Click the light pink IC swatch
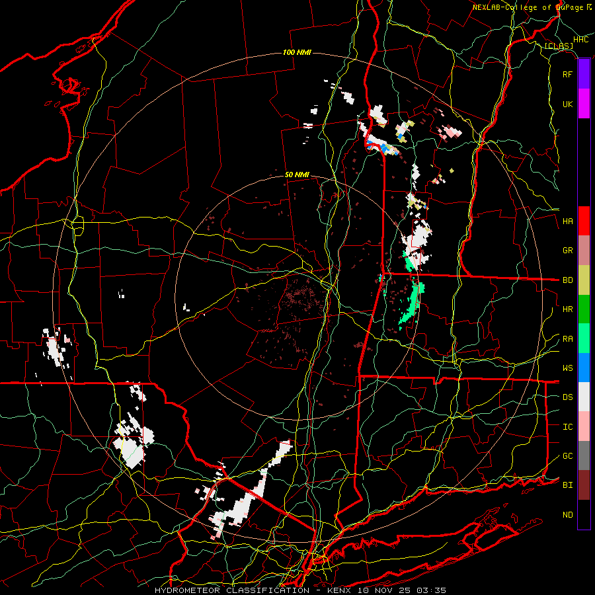The height and width of the screenshot is (595, 595). pos(584,426)
